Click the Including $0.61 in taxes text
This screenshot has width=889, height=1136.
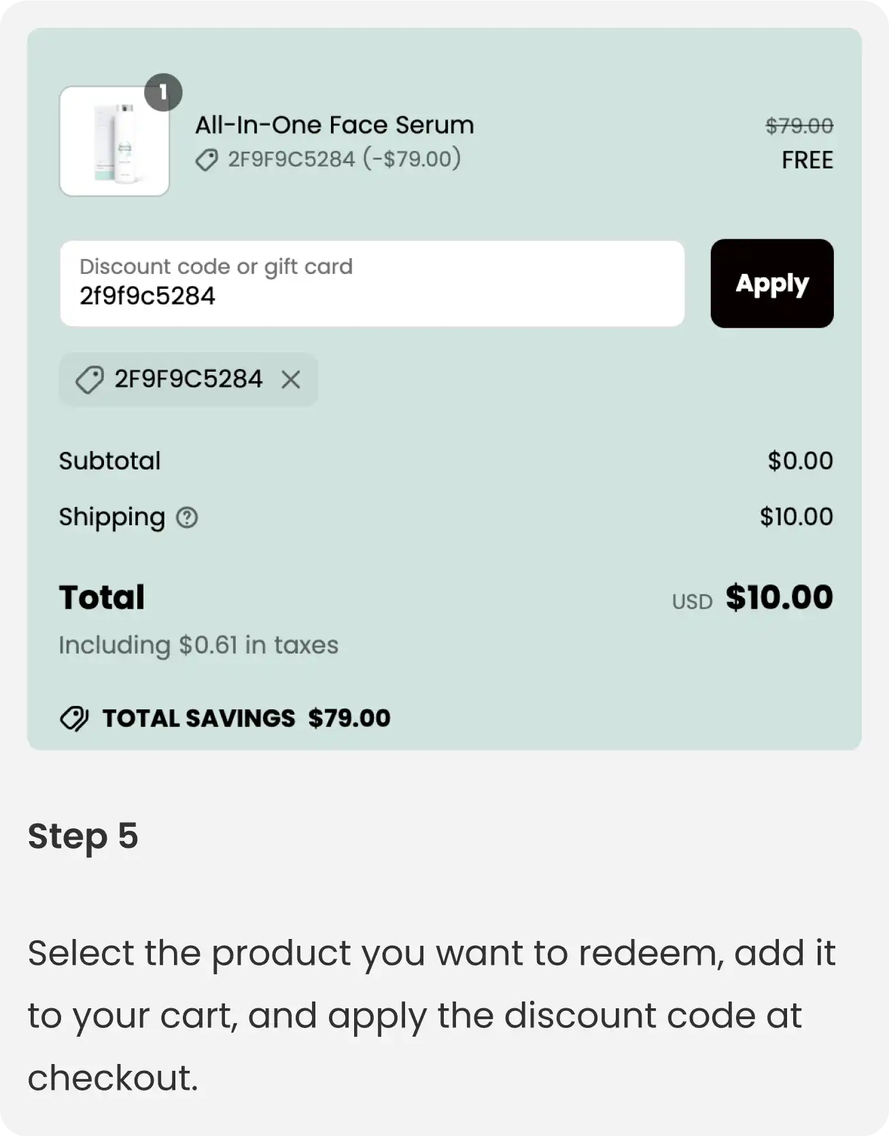[198, 645]
